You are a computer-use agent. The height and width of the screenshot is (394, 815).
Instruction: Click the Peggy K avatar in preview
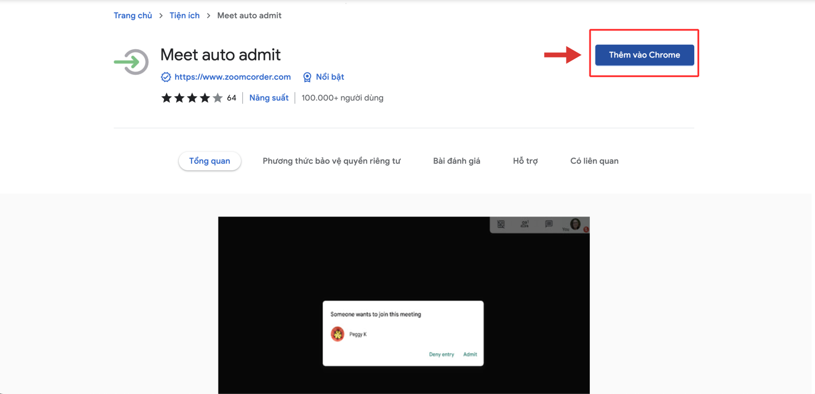click(x=338, y=334)
